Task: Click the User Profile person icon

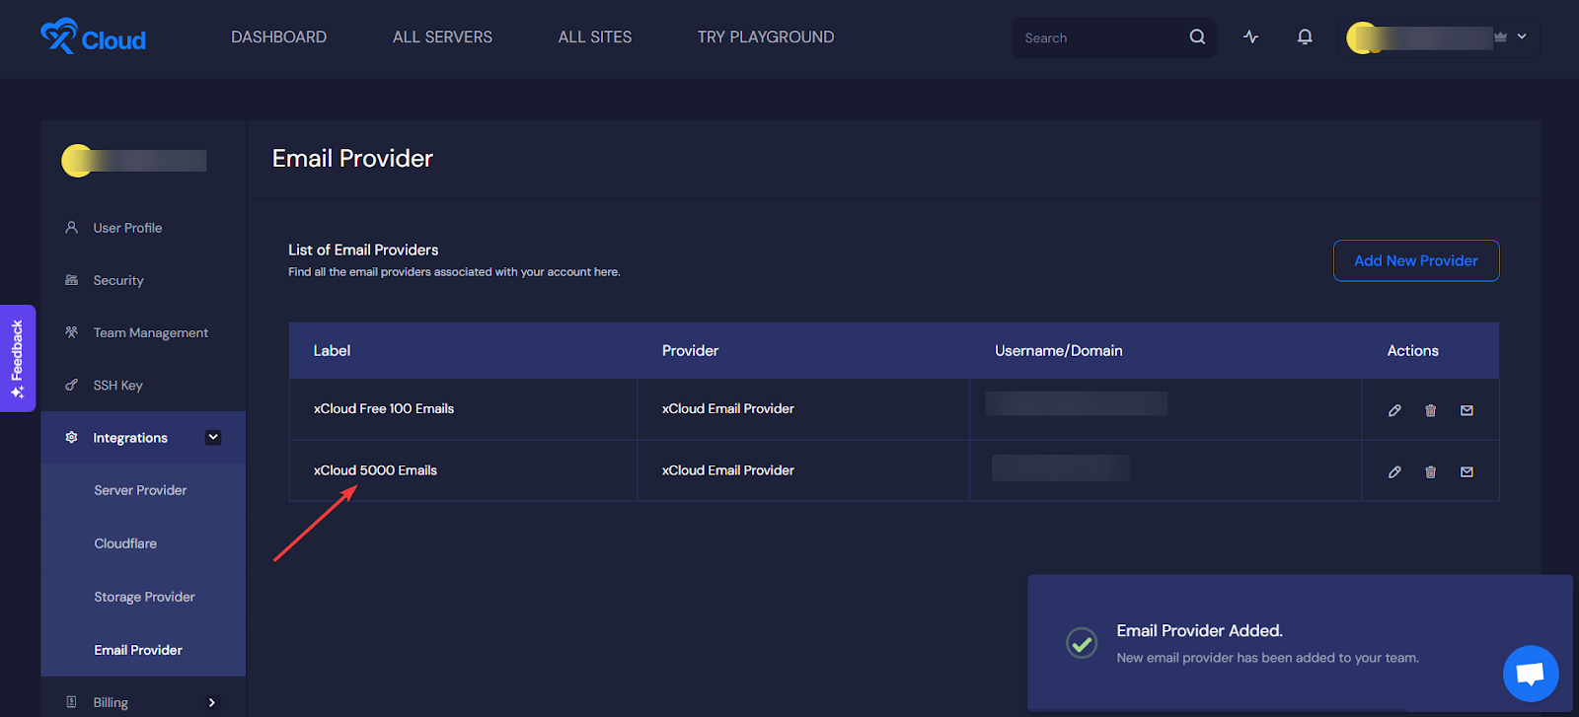Action: [71, 228]
